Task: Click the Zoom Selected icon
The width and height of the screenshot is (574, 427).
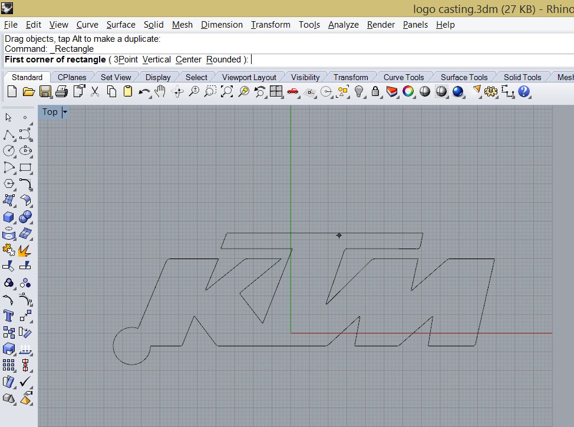Action: (243, 91)
